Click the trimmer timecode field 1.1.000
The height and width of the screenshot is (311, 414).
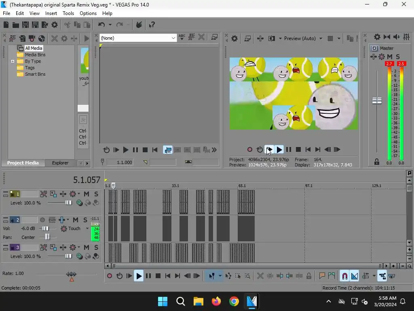point(120,162)
